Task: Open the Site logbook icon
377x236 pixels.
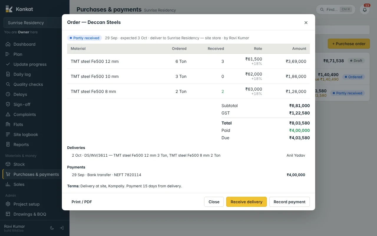Action: pos(8,135)
